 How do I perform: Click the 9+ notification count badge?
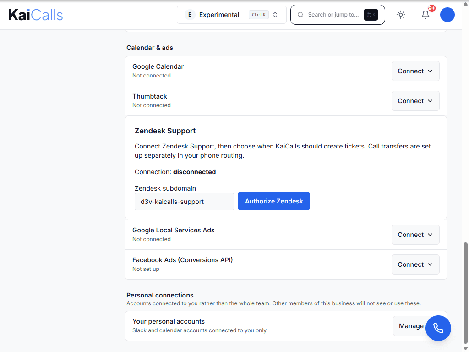point(431,8)
